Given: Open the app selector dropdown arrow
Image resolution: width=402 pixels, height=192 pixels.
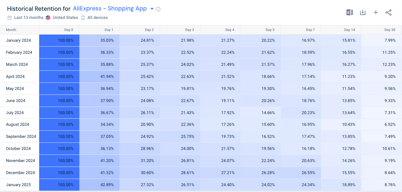Looking at the screenshot, I should pos(152,9).
